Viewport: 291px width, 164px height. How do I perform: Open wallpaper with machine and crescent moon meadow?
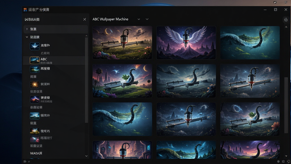122,43
